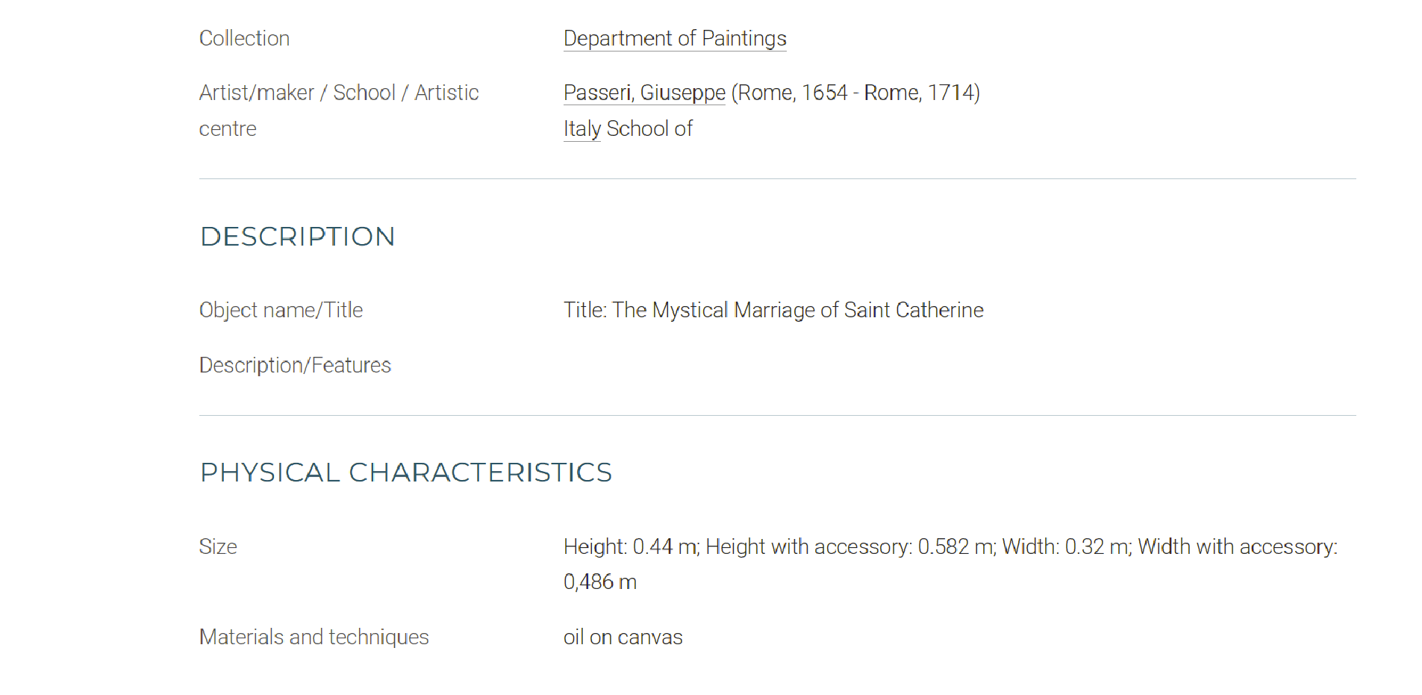Click the oil on canvas text
Screen dimensions: 1422x695
pyautogui.click(x=623, y=638)
